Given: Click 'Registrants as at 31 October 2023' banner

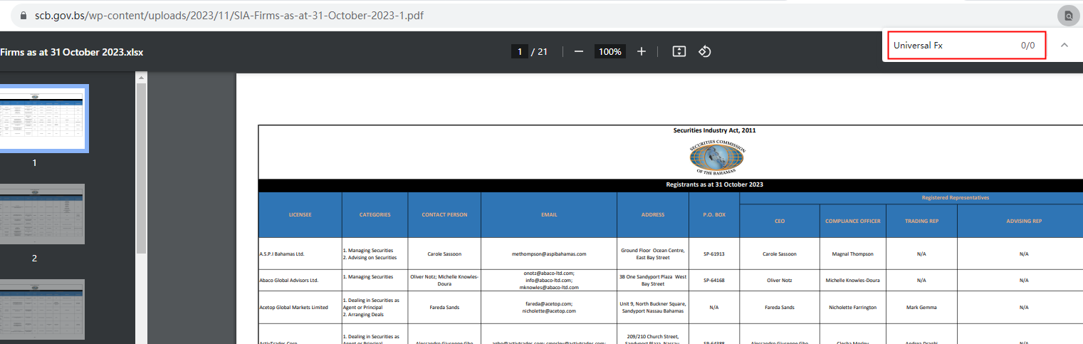Looking at the screenshot, I should [714, 184].
